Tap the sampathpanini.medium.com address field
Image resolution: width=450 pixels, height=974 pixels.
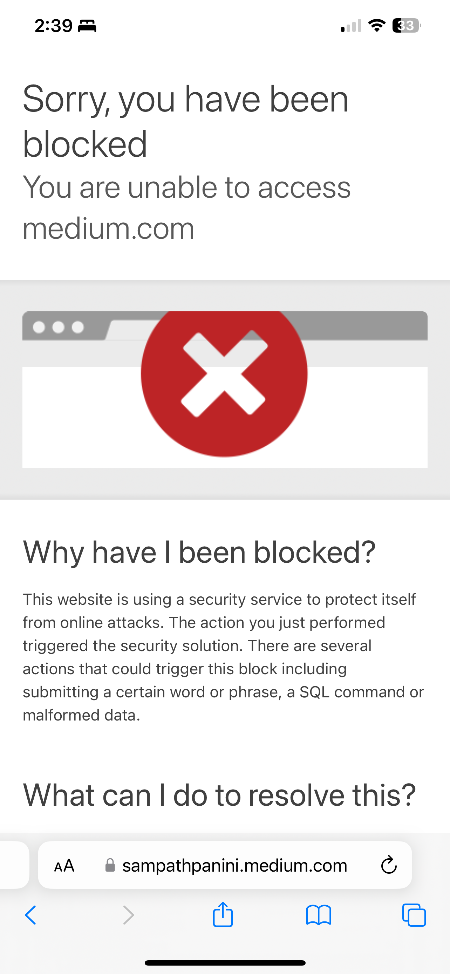[x=225, y=865]
